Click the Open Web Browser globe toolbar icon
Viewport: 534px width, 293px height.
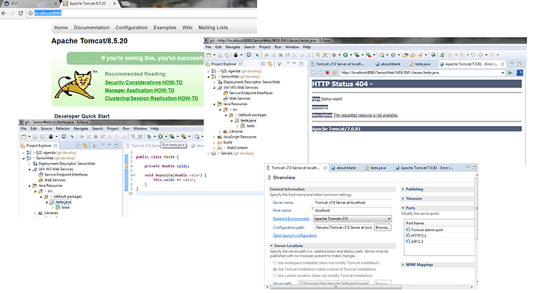[x=433, y=55]
